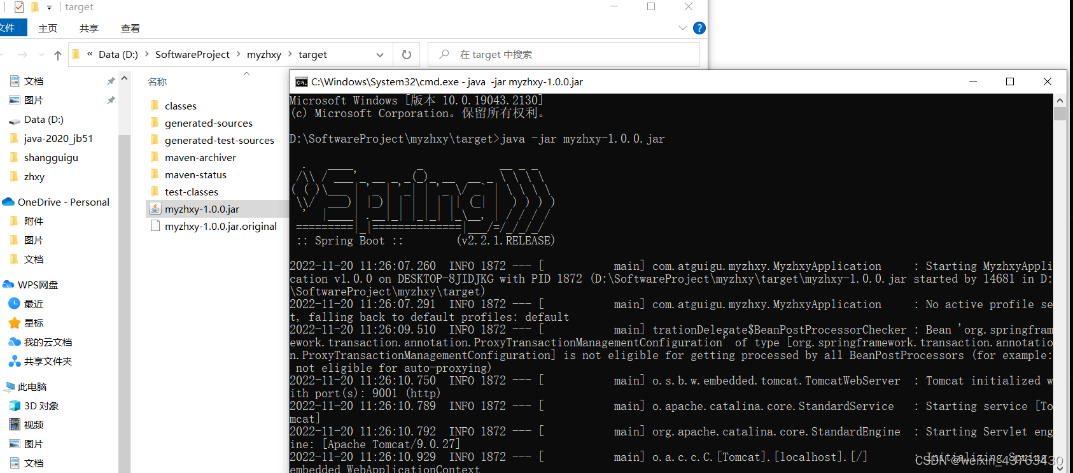Viewport: 1073px width, 473px height.
Task: Select SoftwareProject in address breadcrumb
Action: (x=192, y=55)
